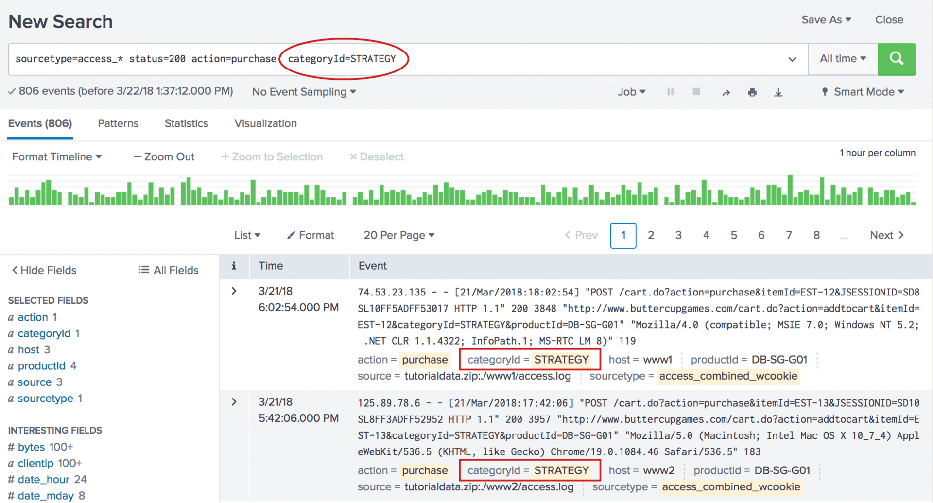Screen dimensions: 933x503
Task: Click the export download icon
Action: pos(778,92)
